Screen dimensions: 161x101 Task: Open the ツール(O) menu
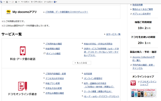click(x=48, y=2)
